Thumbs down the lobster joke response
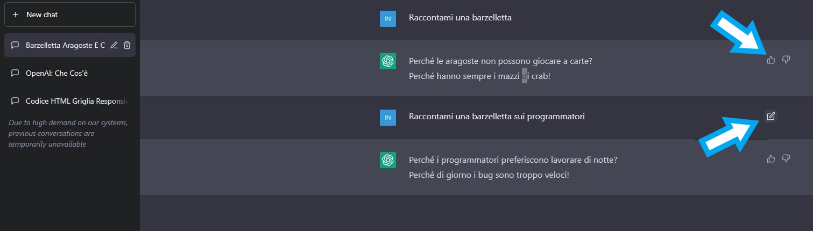This screenshot has width=813, height=231. pyautogui.click(x=786, y=60)
